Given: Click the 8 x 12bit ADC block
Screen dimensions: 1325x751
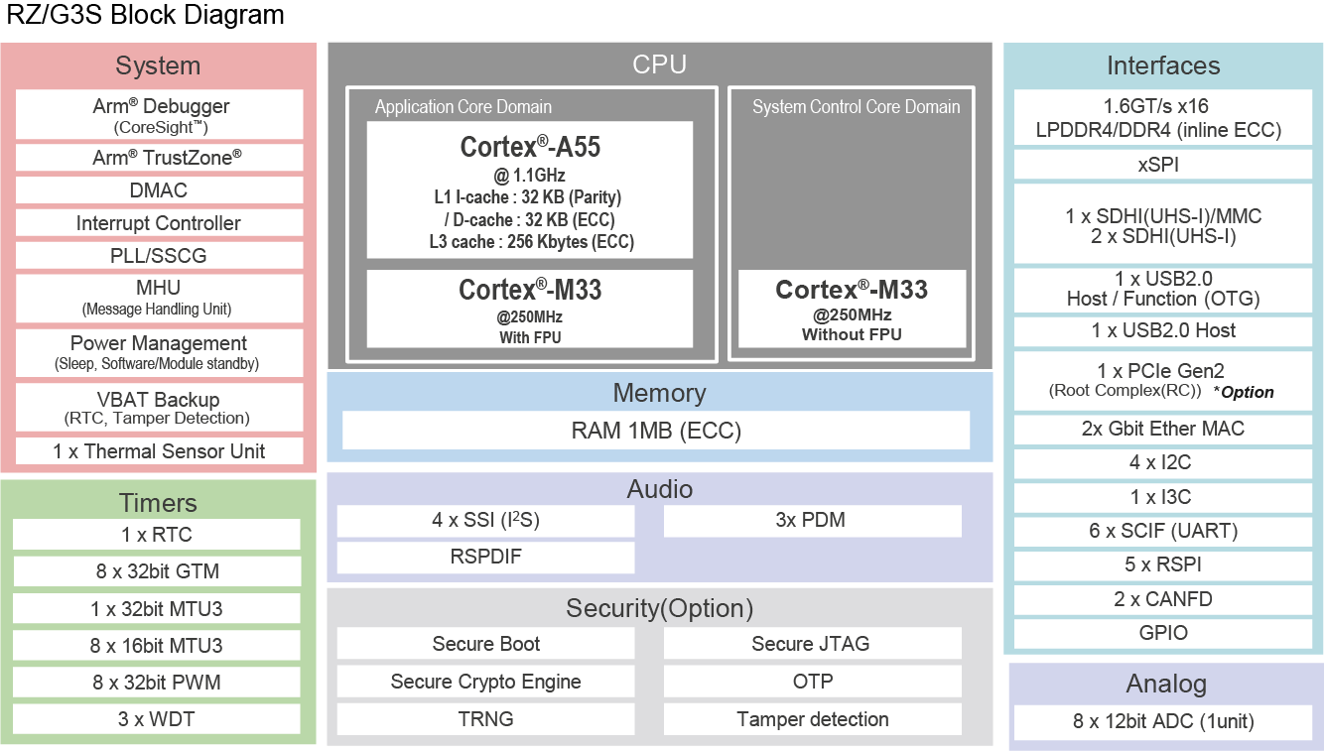Looking at the screenshot, I should coord(1162,722).
